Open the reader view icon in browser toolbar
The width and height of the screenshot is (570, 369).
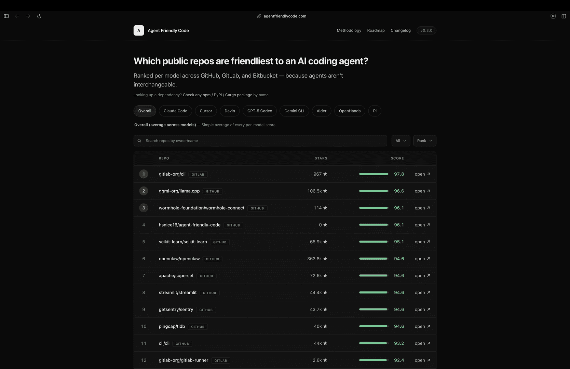pos(553,16)
